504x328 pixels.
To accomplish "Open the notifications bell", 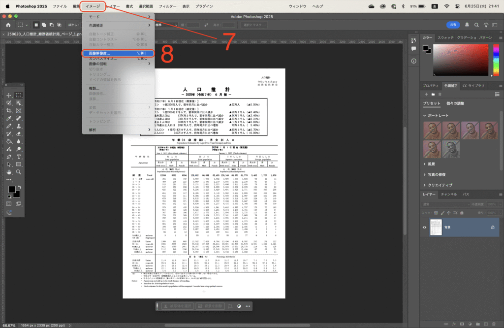I will pyautogui.click(x=467, y=25).
